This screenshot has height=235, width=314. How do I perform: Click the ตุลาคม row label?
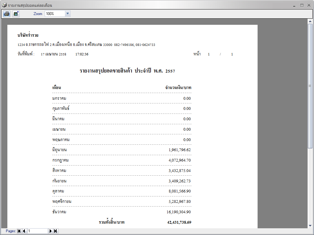(x=58, y=191)
